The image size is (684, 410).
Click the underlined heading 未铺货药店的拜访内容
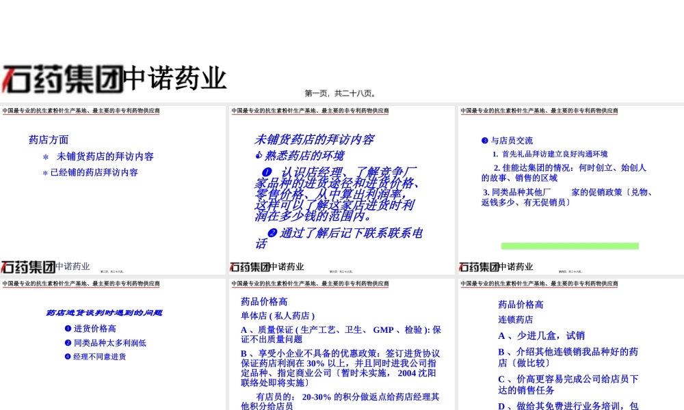(x=316, y=139)
